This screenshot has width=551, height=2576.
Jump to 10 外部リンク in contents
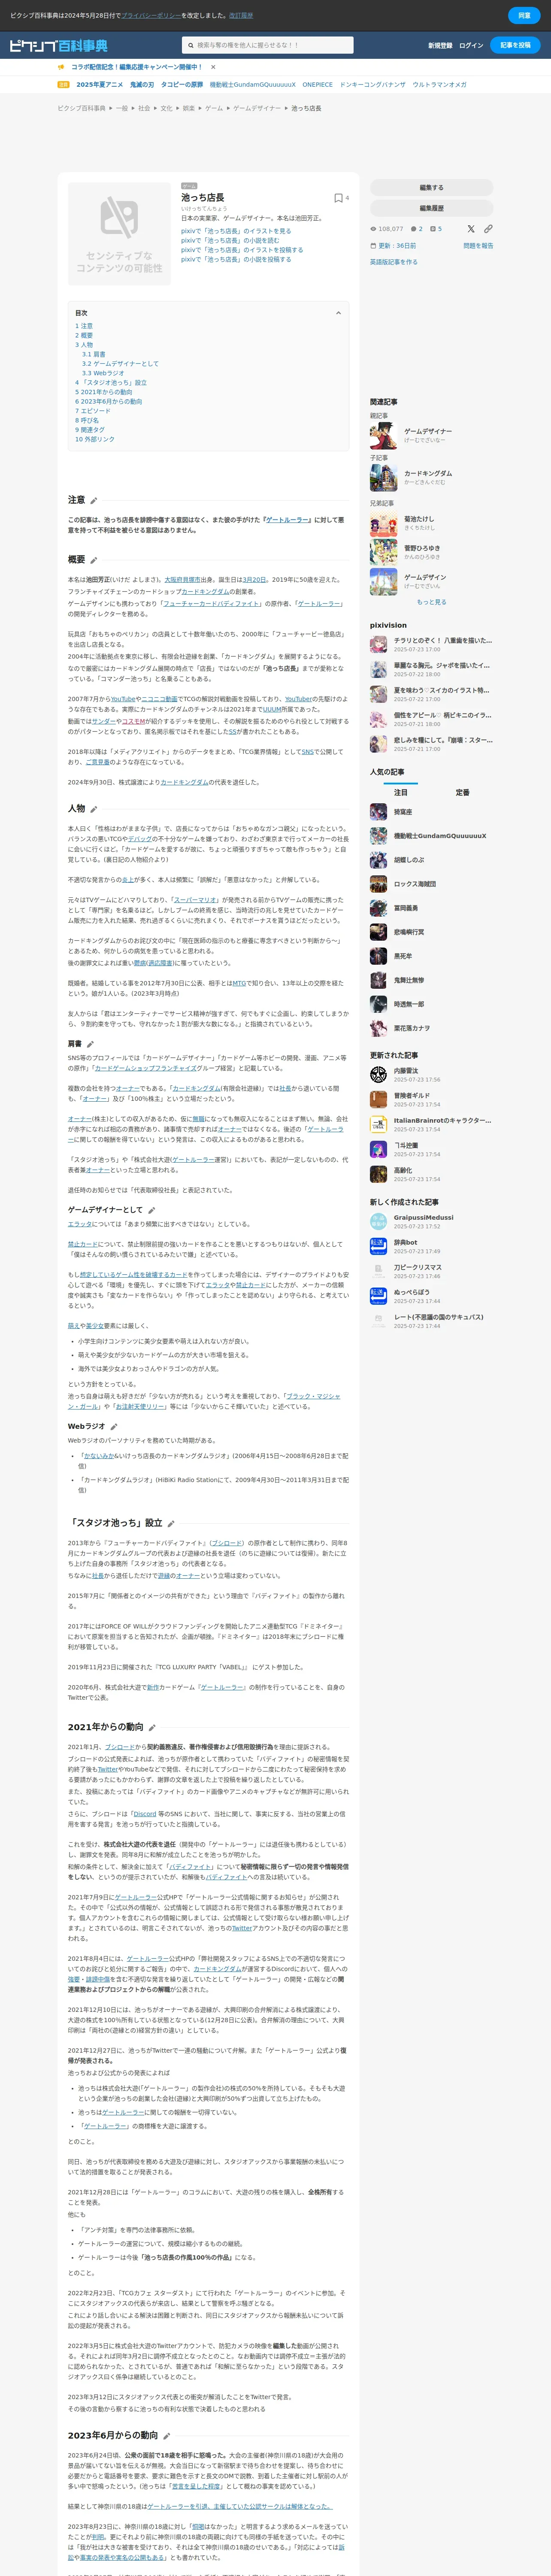tap(95, 439)
